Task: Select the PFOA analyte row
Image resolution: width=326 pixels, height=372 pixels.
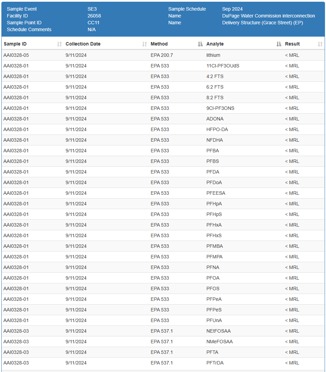Action: coord(213,278)
